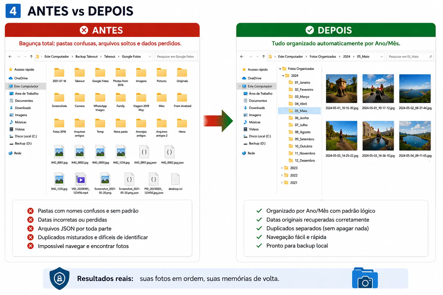The width and height of the screenshot is (443, 295).
Task: Click Este Computador breadcrumb in ANTES
Action: (x=57, y=57)
